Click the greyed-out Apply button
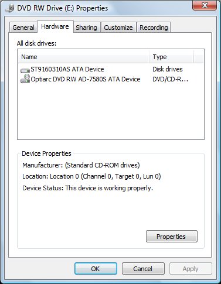The height and width of the screenshot is (284, 221). click(x=191, y=269)
